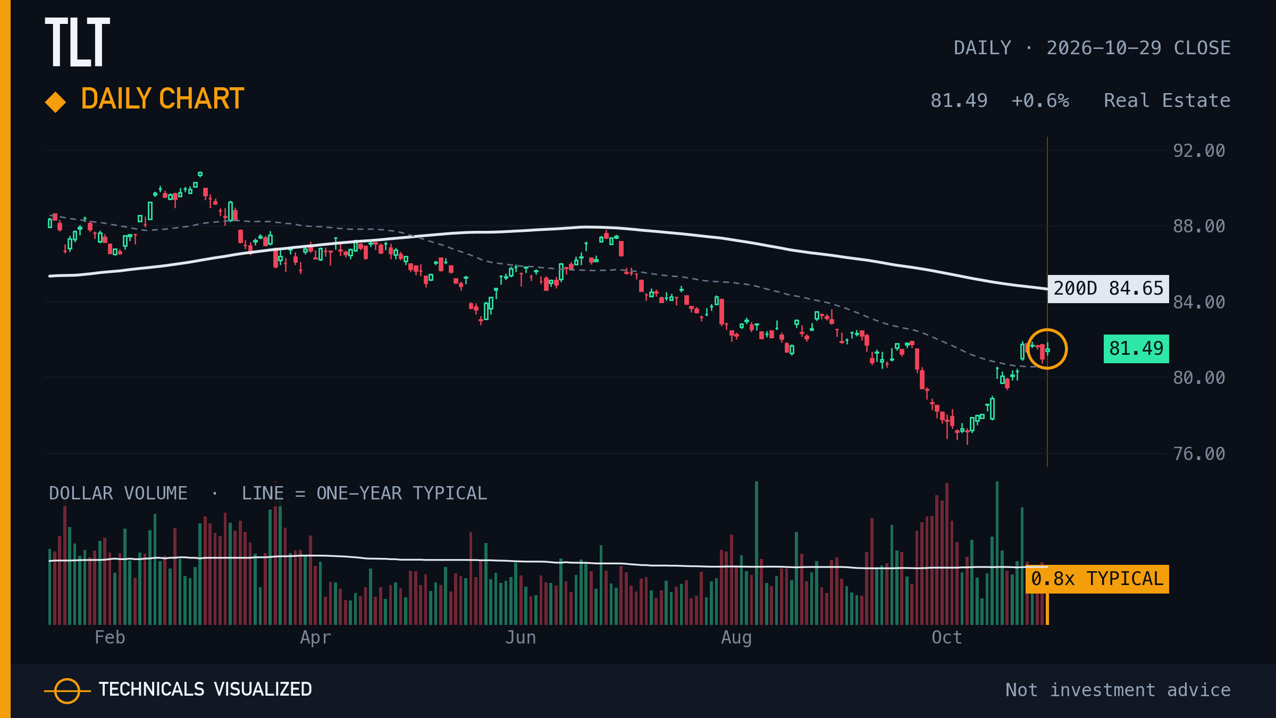Click the Real Estate sector label
This screenshot has height=718, width=1276.
(1167, 101)
